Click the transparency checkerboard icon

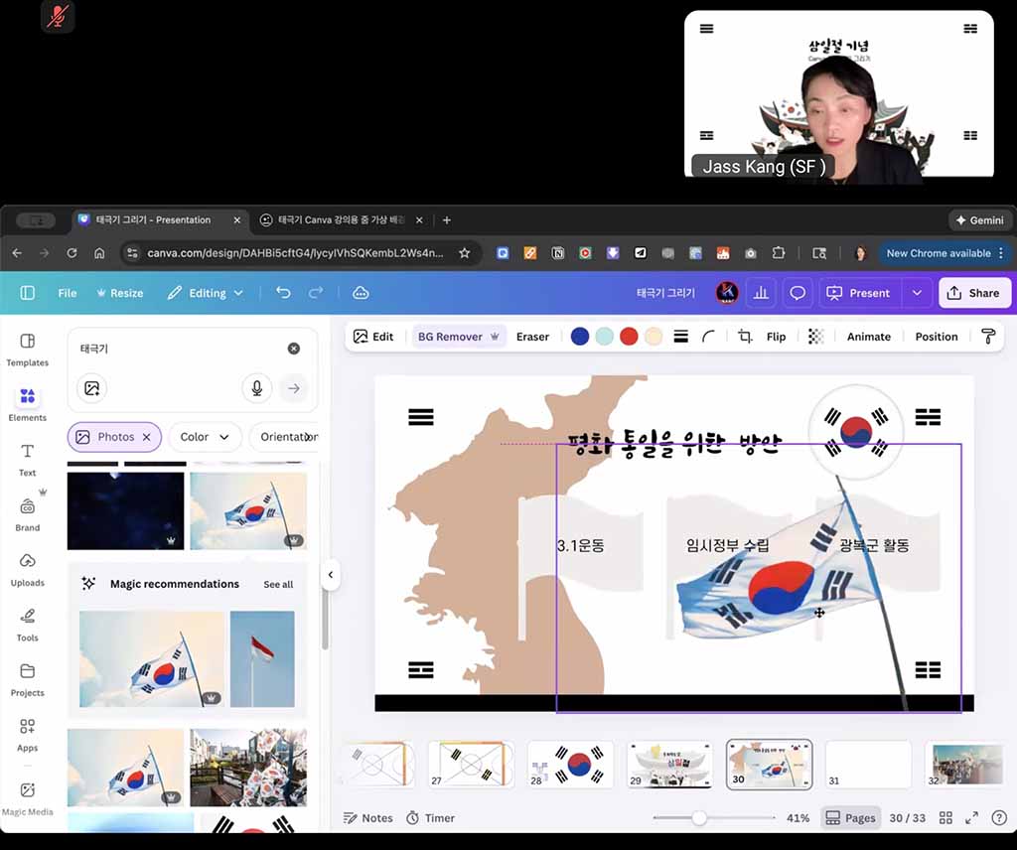click(815, 337)
